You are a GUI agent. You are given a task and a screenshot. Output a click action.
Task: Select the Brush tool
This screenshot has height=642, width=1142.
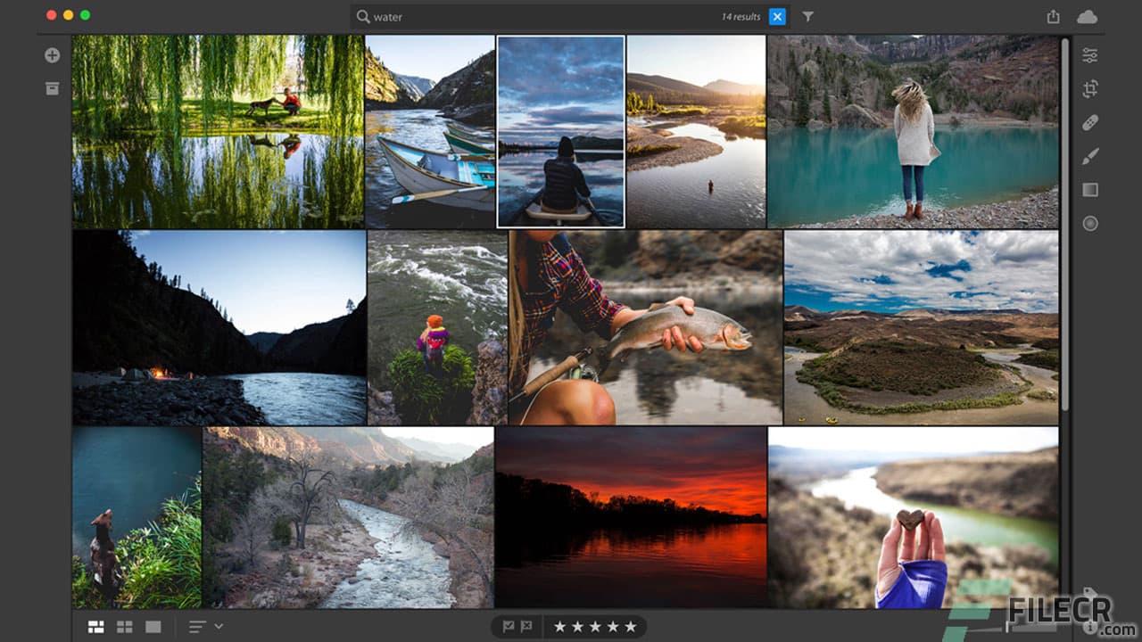tap(1088, 156)
